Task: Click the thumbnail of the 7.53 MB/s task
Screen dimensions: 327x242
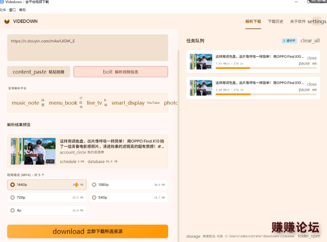Action: 201,62
